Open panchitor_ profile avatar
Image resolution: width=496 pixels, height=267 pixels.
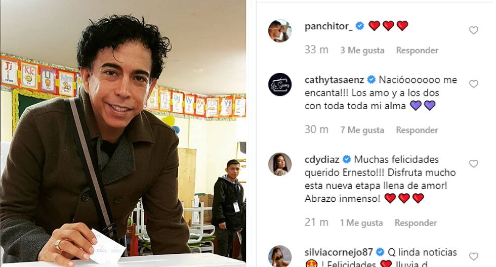tap(280, 31)
